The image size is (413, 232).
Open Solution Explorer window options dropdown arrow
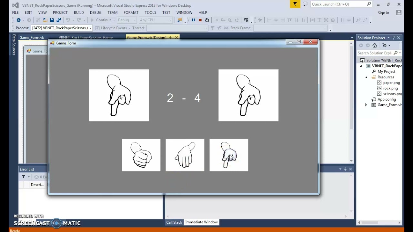pos(388,38)
